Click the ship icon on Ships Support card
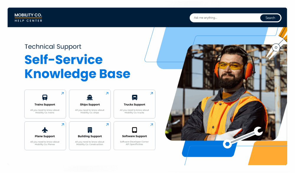Screen dimensions: 295x173 [90, 97]
